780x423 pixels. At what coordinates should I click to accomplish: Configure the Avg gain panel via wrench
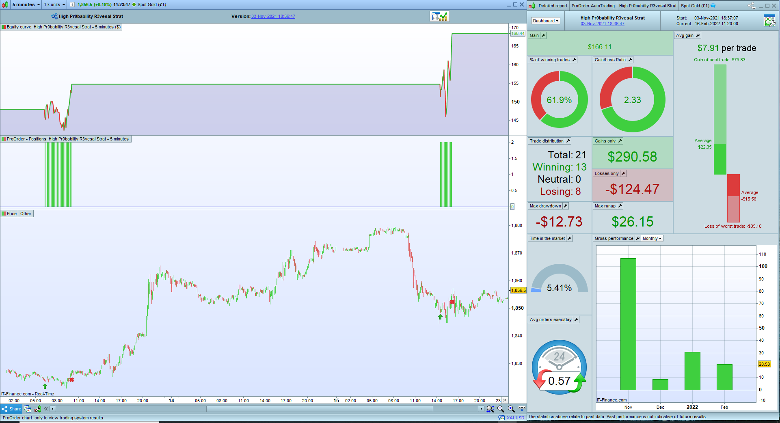pyautogui.click(x=698, y=35)
